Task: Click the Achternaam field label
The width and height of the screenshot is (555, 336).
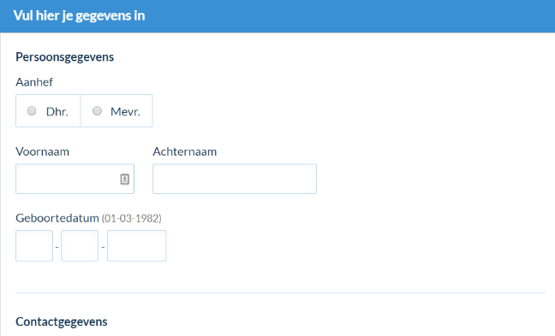Action: (x=185, y=151)
